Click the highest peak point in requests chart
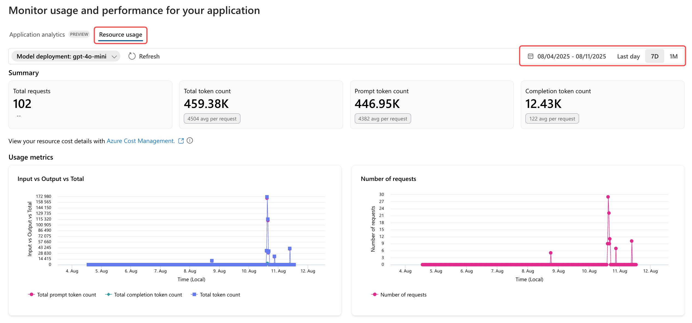Screen dimensions: 692x323 (608, 197)
